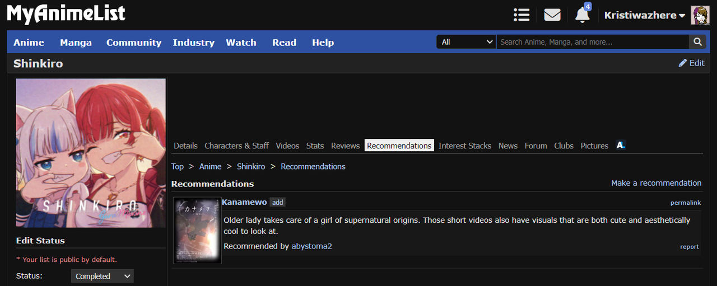Click the 'Shinkiro' page title text
Viewport: 717px width, 286px height.
(x=38, y=63)
